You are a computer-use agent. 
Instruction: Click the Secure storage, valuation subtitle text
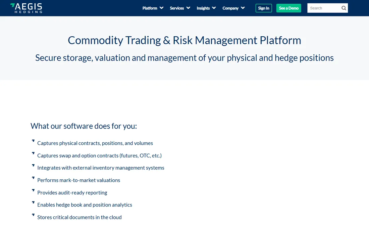tap(184, 58)
